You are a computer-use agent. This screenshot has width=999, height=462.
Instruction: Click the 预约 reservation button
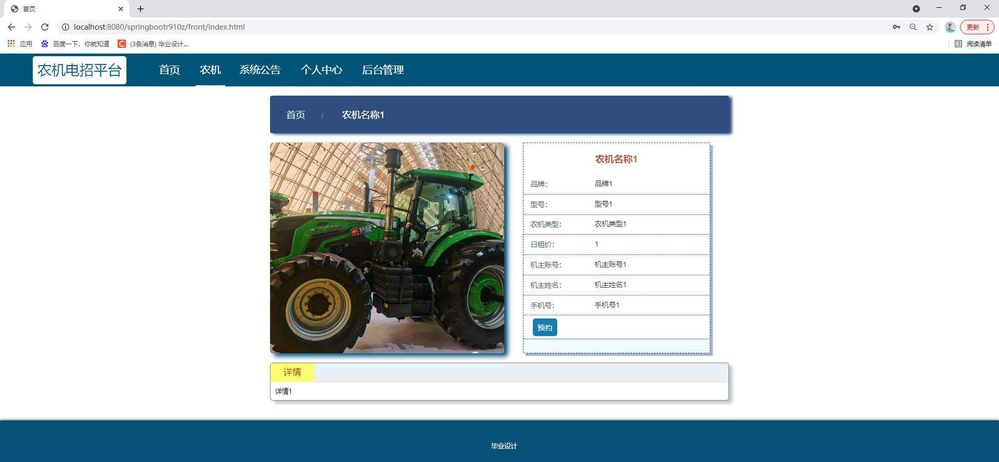[545, 327]
